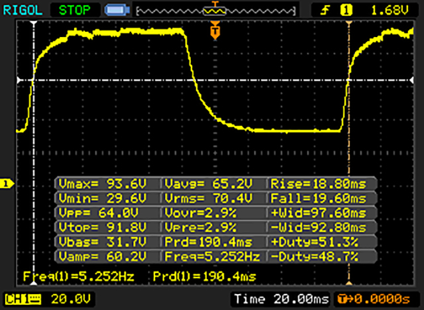Viewport: 424px width, 310px height.
Task: Click the trigger level arrow at right edge
Action: [x=411, y=80]
